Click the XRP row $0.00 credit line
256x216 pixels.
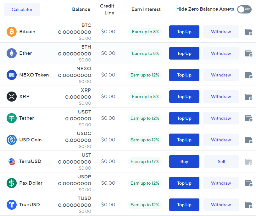click(108, 97)
